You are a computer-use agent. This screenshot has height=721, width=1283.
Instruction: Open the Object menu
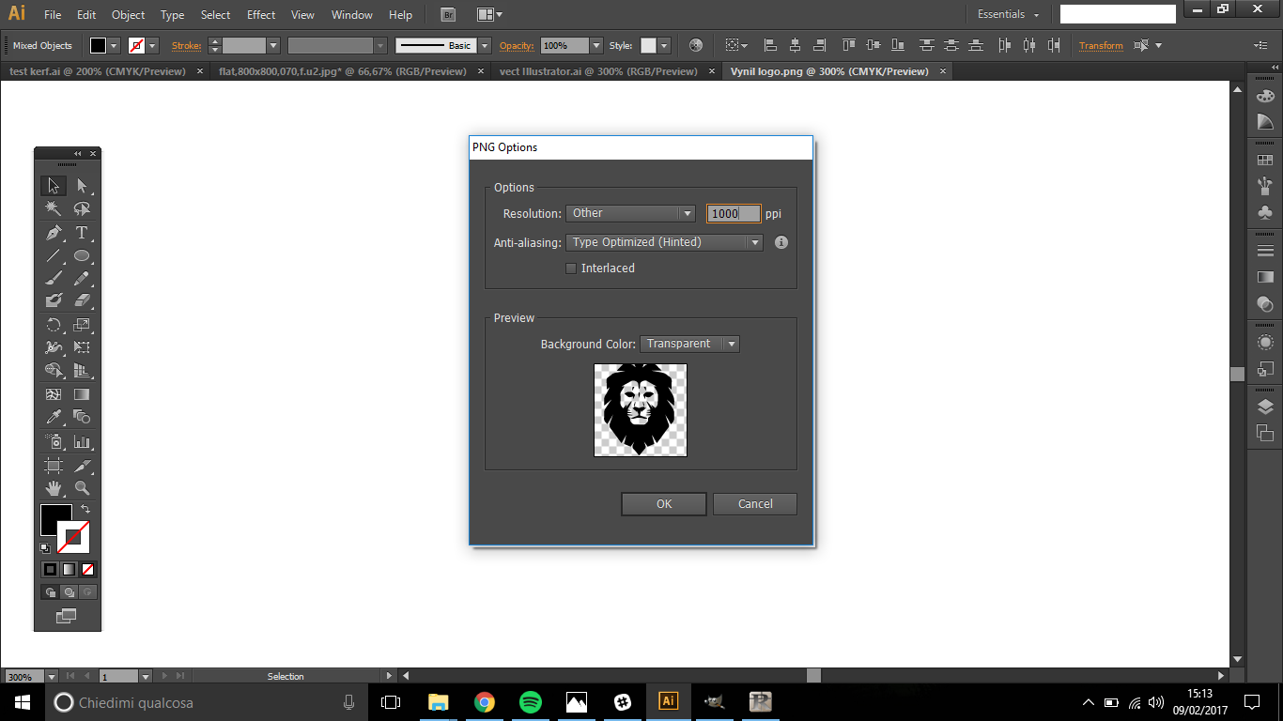[x=128, y=15]
